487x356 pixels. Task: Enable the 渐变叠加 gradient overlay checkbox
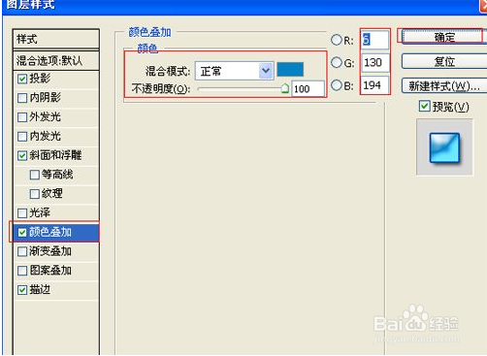(22, 251)
